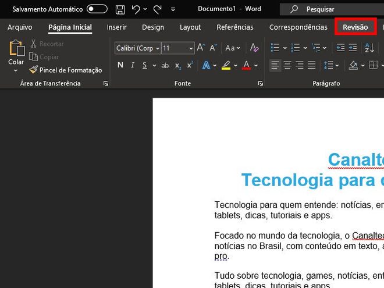Click the Colar paste clipboard icon
The height and width of the screenshot is (288, 384).
pyautogui.click(x=17, y=48)
